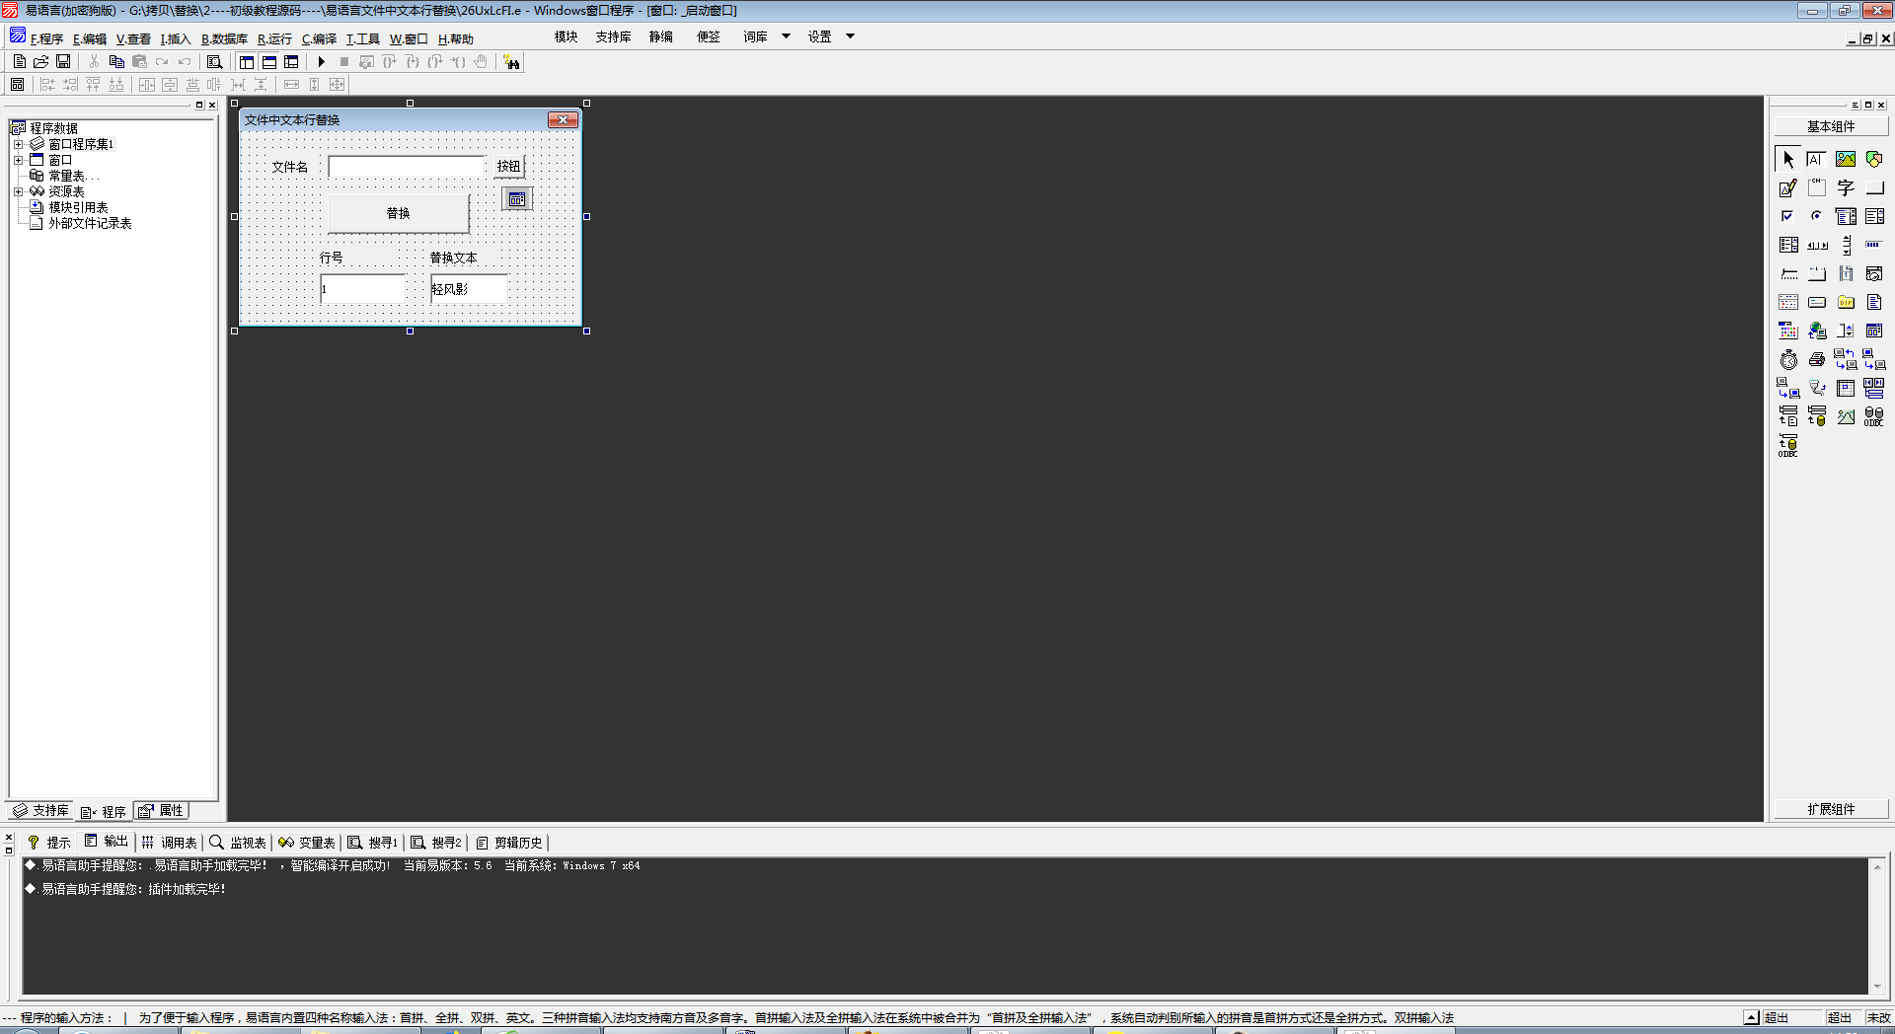Select the common dialog icon on form
Image resolution: width=1895 pixels, height=1034 pixels.
(517, 199)
